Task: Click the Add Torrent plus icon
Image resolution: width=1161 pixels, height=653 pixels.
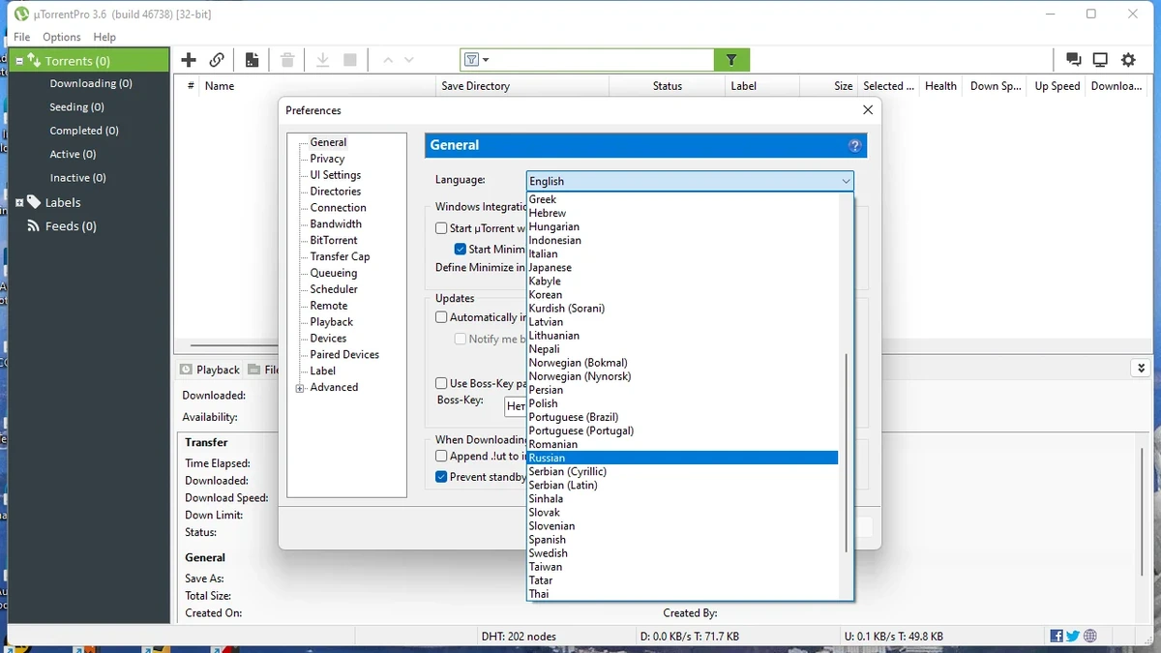Action: pos(189,60)
